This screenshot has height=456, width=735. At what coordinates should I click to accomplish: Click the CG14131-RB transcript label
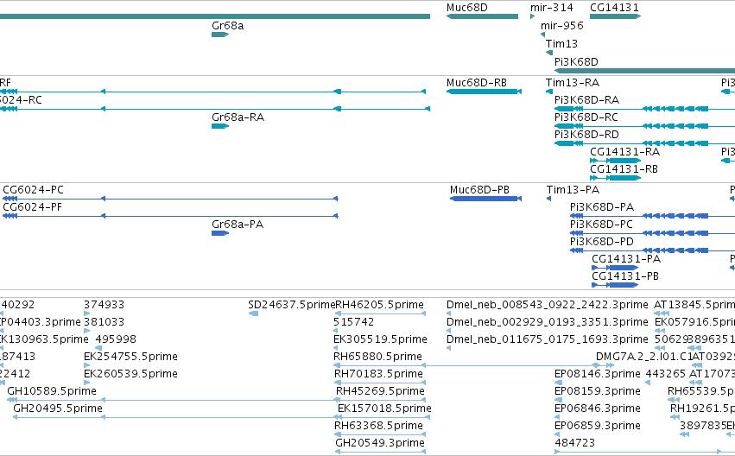(624, 169)
